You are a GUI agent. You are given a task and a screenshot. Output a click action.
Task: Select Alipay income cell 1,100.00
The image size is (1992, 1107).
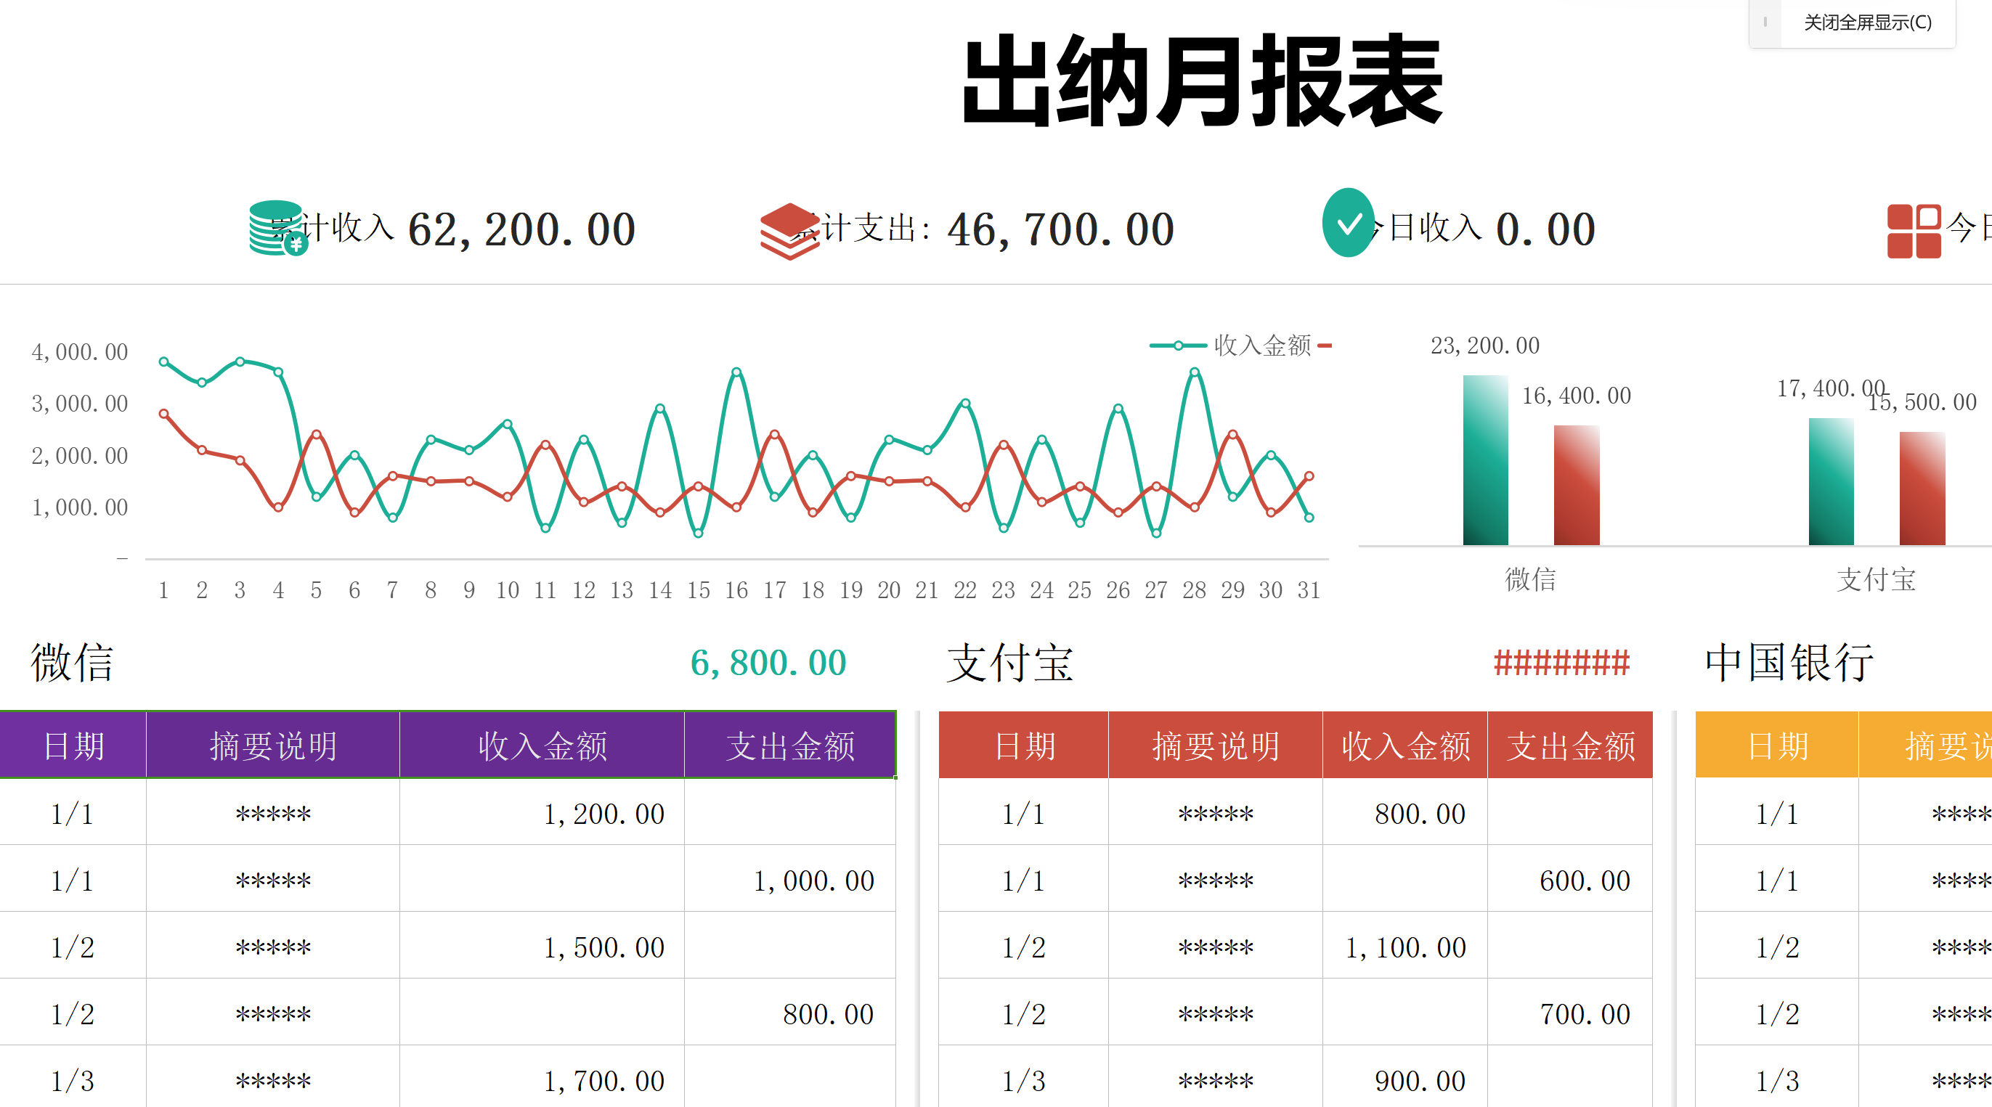click(x=1405, y=946)
